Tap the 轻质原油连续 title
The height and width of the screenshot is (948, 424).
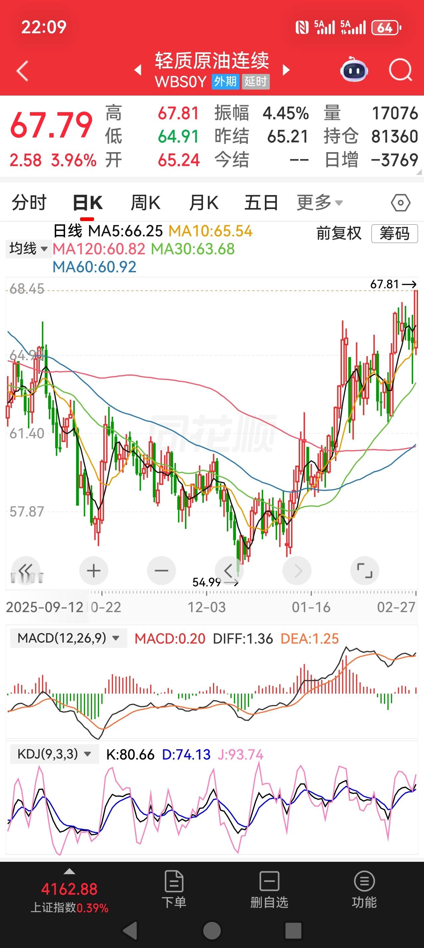(212, 60)
